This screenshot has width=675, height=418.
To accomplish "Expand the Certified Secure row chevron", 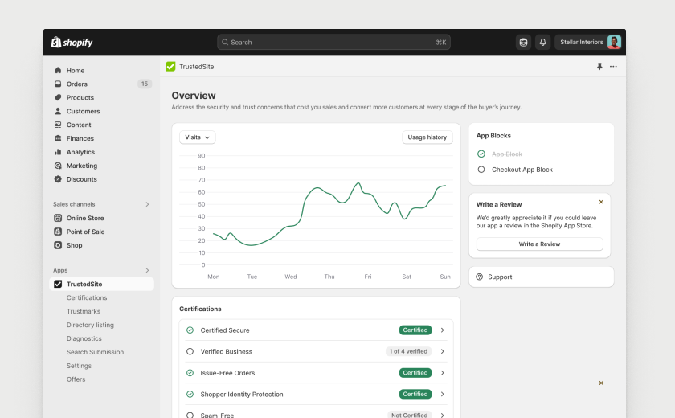I will pyautogui.click(x=442, y=330).
